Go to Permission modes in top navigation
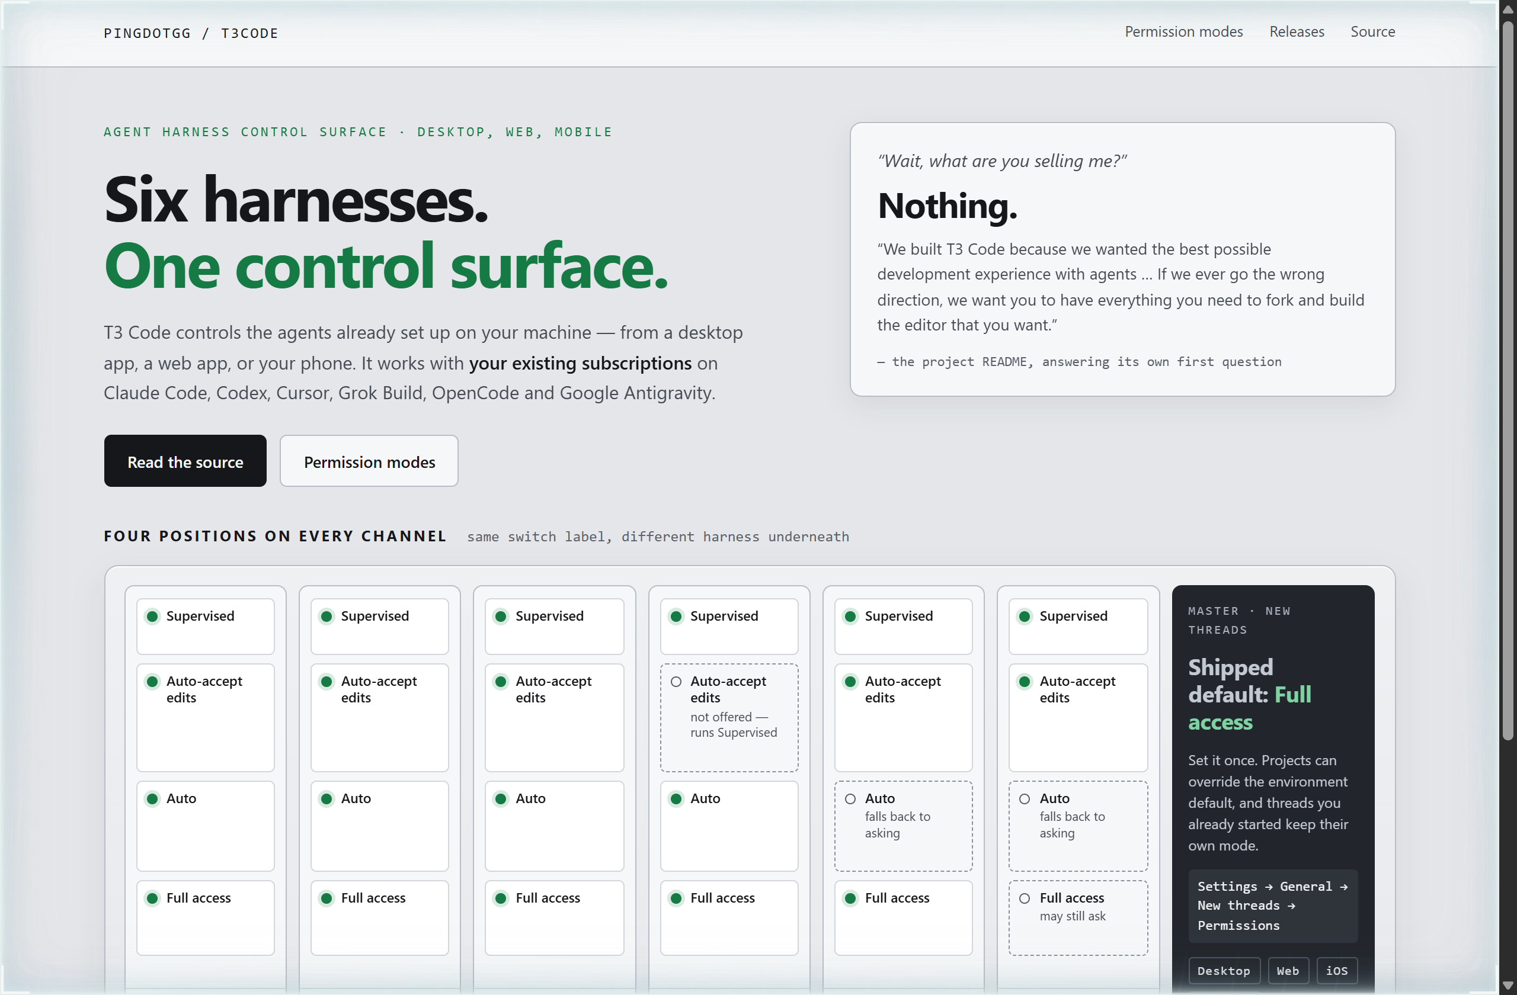Viewport: 1517px width, 995px height. (1183, 32)
